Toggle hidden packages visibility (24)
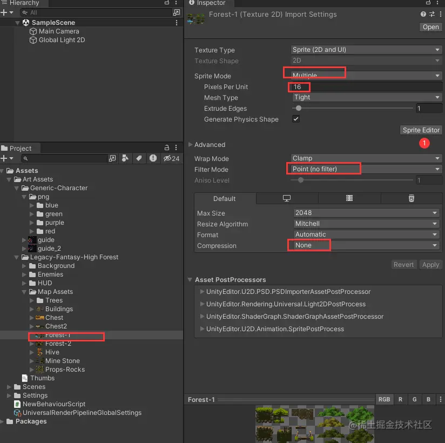The width and height of the screenshot is (445, 443). (171, 158)
